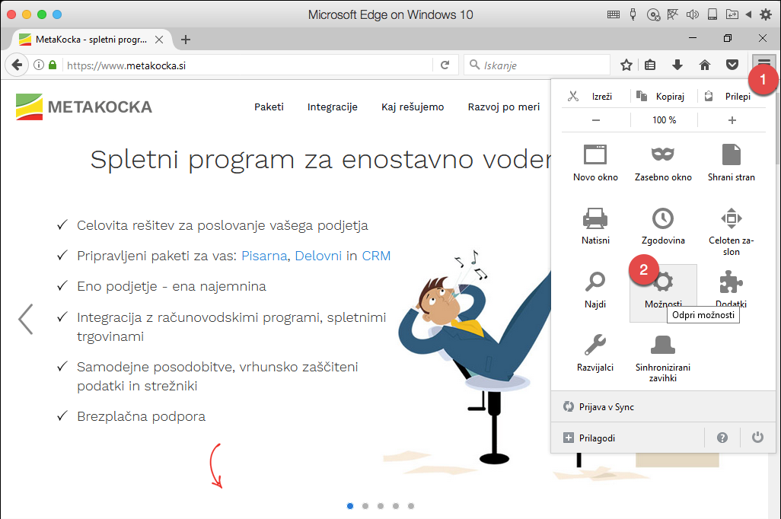The image size is (781, 519).
Task: Open Kaj rešujemo navigation link
Action: tap(413, 107)
